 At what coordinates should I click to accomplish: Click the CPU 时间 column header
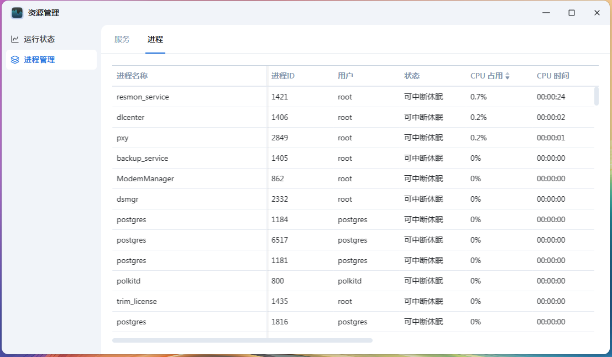coord(553,76)
